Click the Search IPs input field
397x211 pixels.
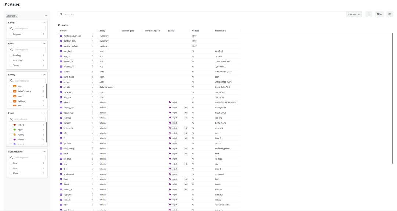202,14
